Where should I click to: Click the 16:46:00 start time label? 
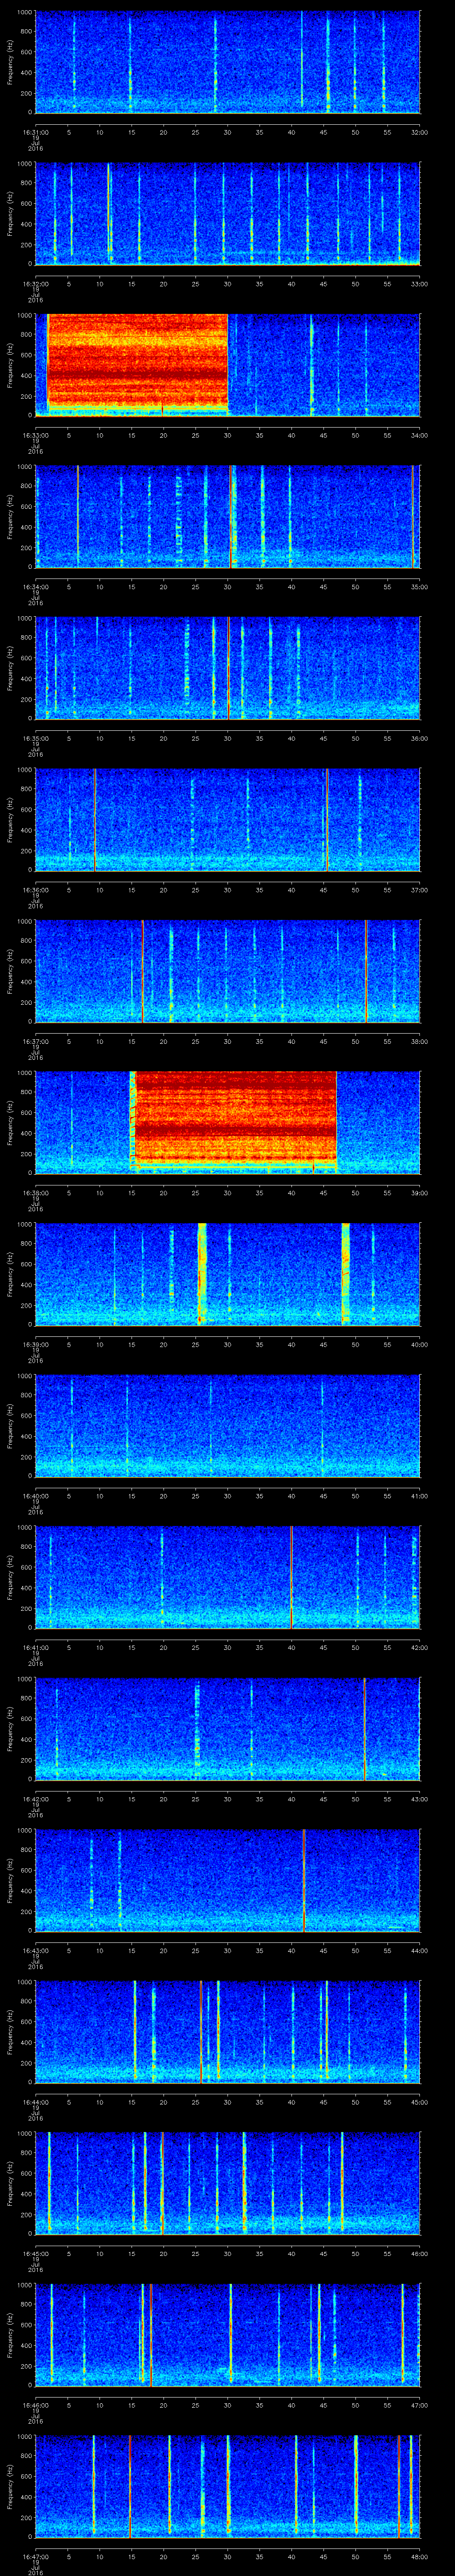(x=36, y=2405)
